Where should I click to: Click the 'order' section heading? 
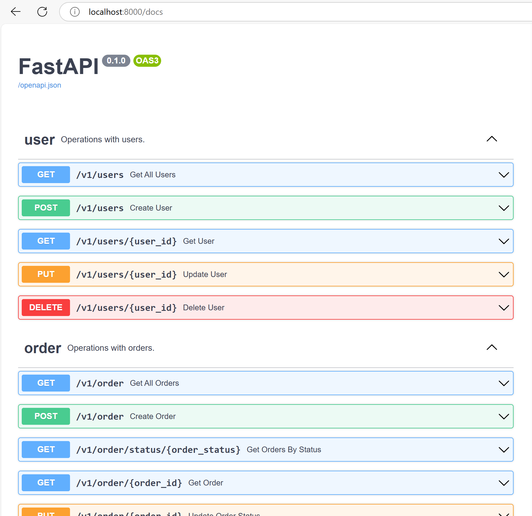click(43, 348)
